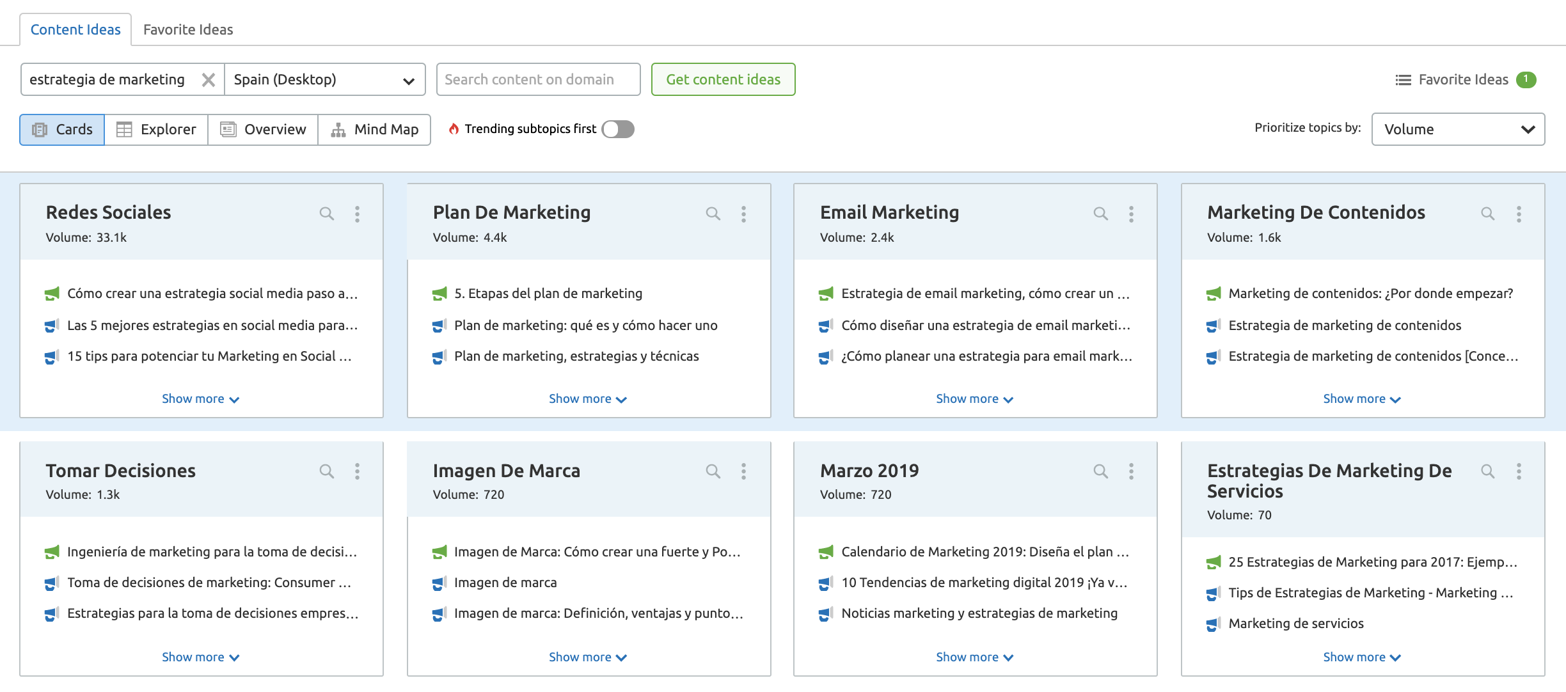The height and width of the screenshot is (692, 1566).
Task: Open the three-dot menu on Plan De Marketing card
Action: [x=743, y=214]
